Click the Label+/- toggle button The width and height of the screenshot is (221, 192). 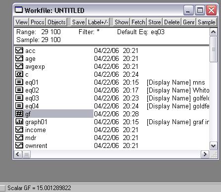point(98,22)
